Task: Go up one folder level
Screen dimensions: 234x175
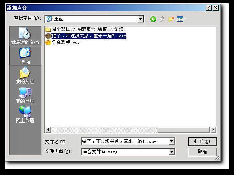Action: [x=162, y=19]
